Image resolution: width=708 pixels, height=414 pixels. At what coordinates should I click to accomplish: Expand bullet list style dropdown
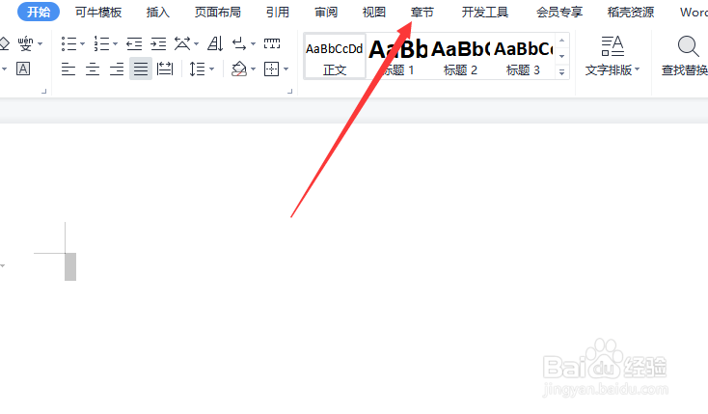coord(82,43)
